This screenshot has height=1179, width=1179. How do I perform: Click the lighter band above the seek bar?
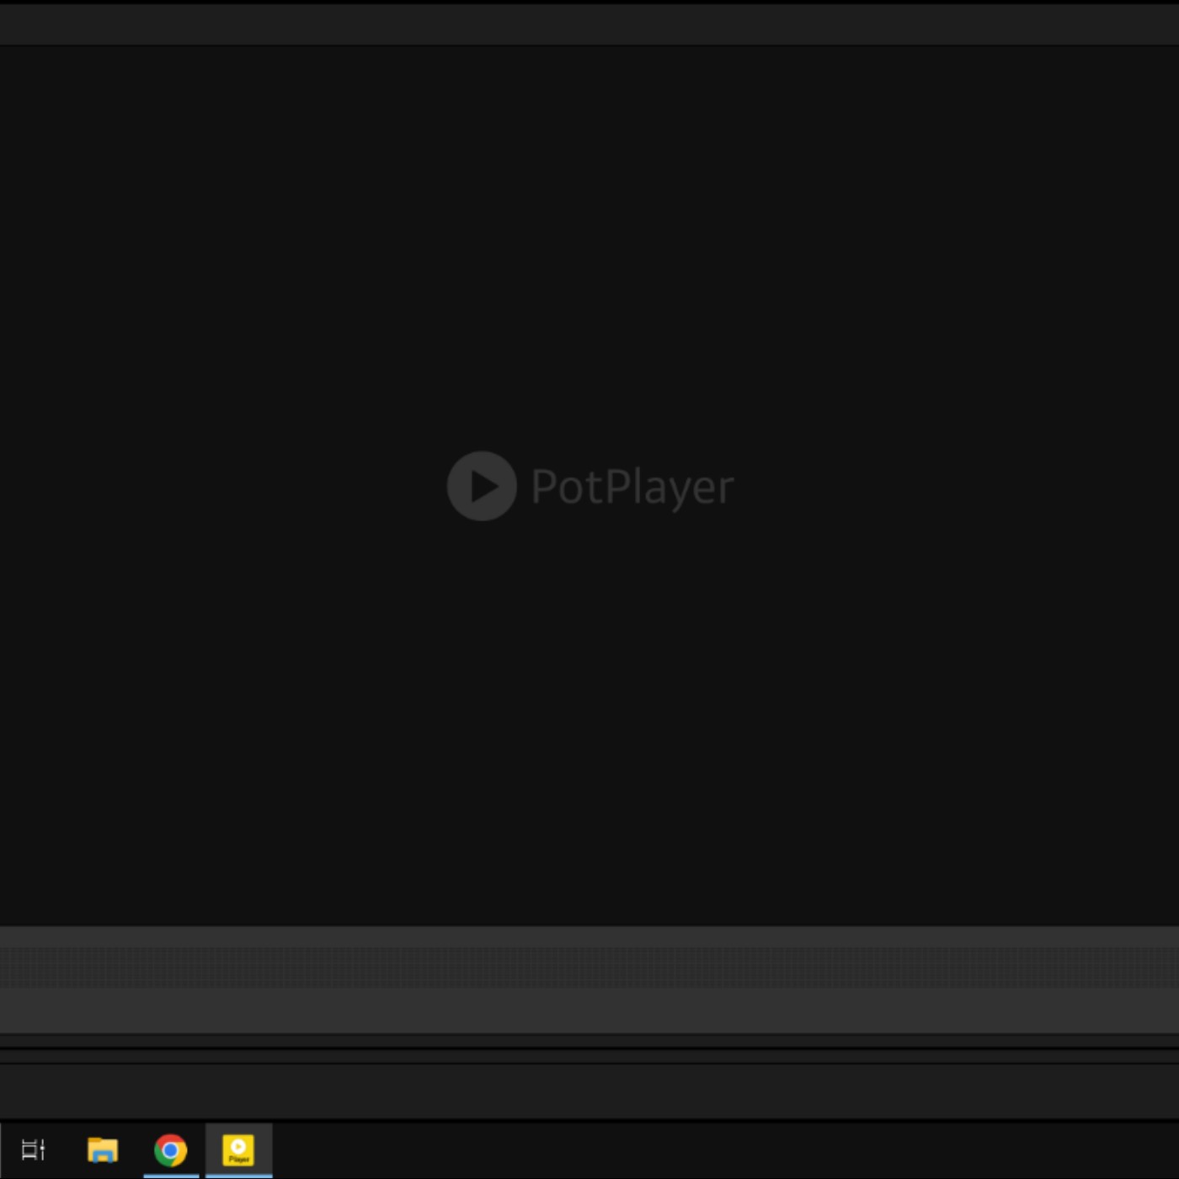pos(589,936)
